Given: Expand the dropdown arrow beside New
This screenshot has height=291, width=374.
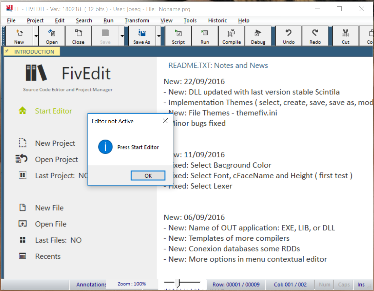Looking at the screenshot, I should coord(36,36).
